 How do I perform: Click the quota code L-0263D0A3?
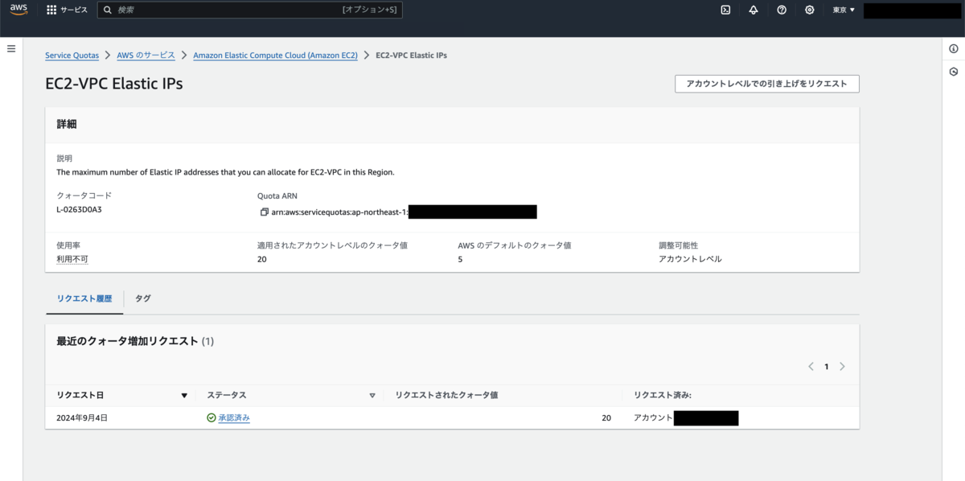(79, 210)
